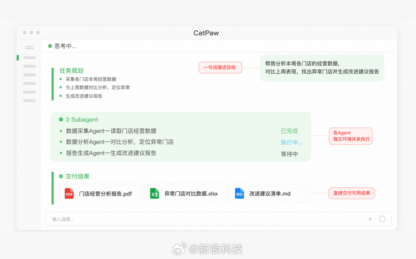416x259 pixels.
Task: Click the 各Agent 独立环境并发执行 label tag
Action: click(351, 136)
